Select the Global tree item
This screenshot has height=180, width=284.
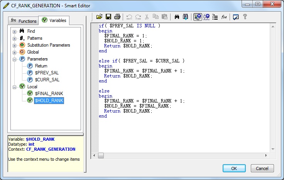point(33,52)
